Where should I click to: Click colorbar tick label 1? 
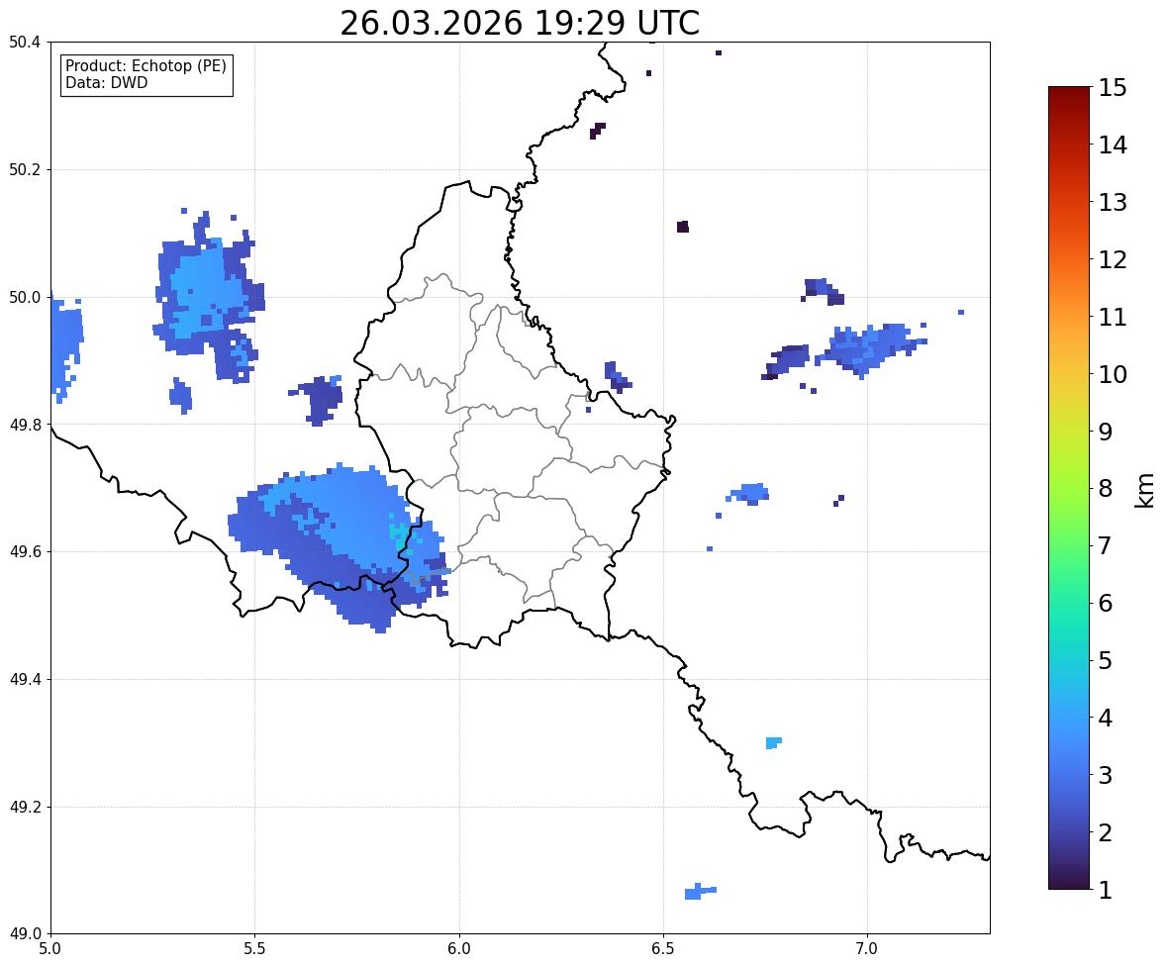coord(1105,890)
